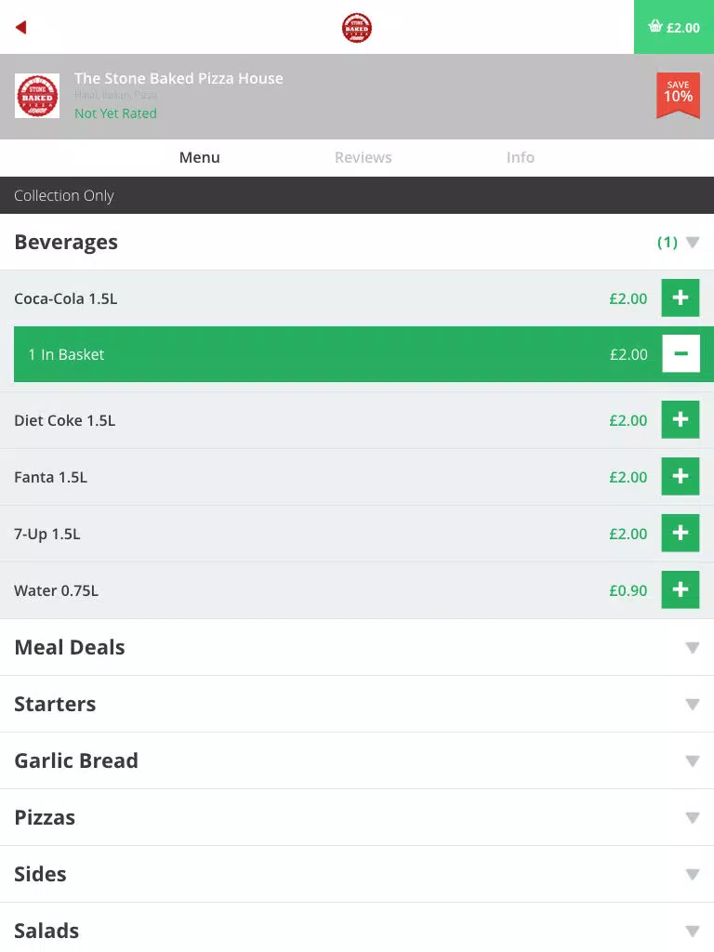Screen dimensions: 714x952
Task: Expand the Salads section
Action: (357, 929)
